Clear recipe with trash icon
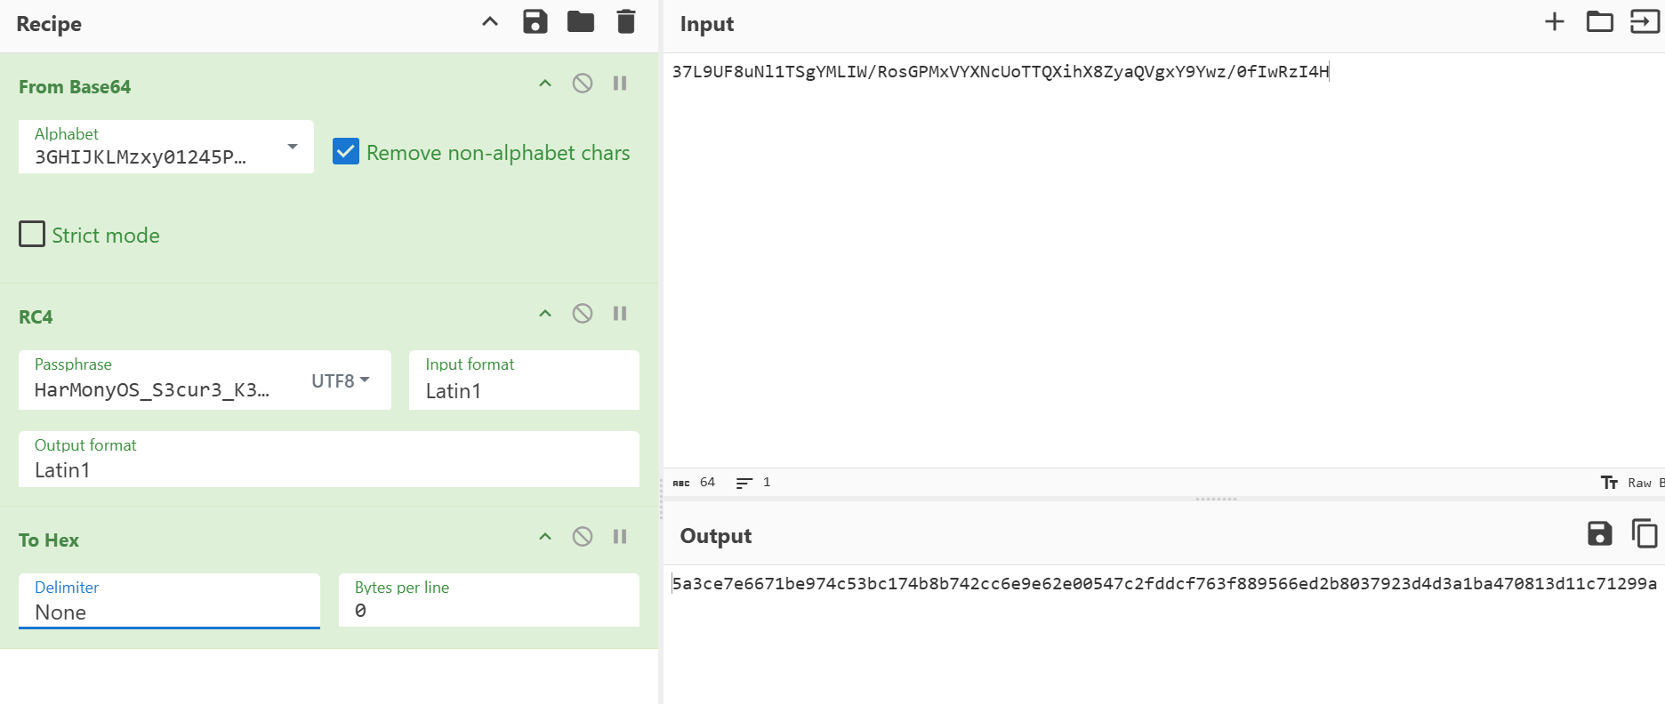 626,22
